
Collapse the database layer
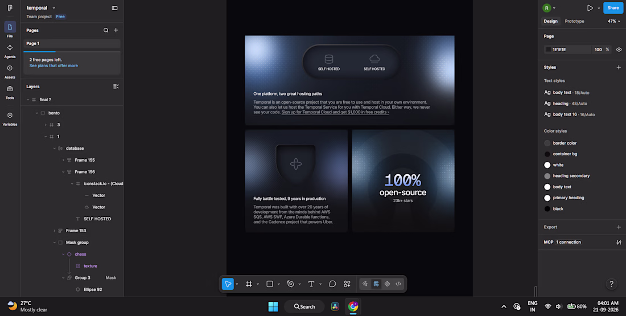54,148
